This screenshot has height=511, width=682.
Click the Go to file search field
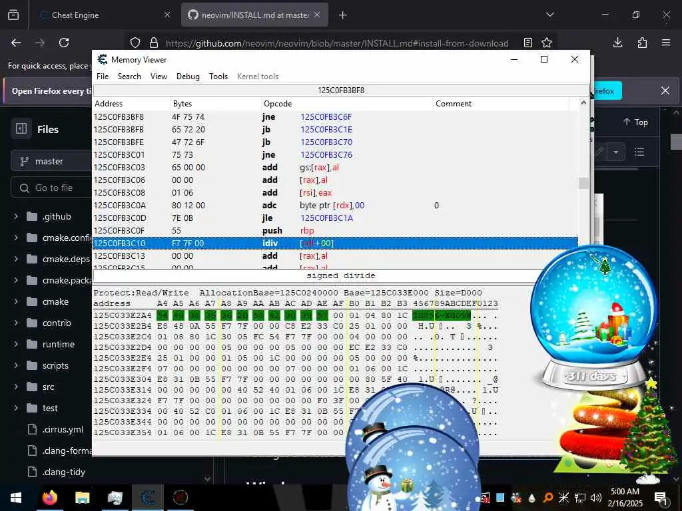point(51,188)
